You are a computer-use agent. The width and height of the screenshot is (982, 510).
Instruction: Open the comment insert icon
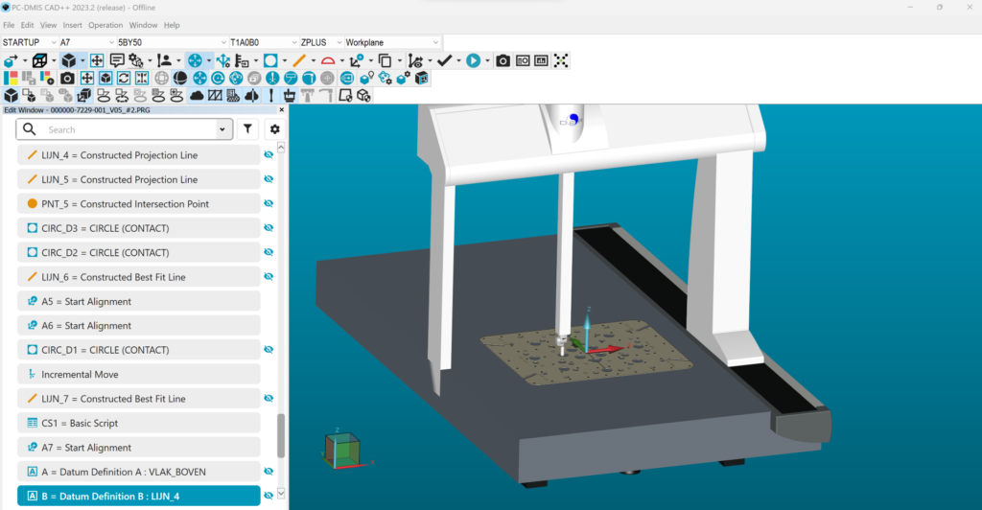(x=117, y=60)
